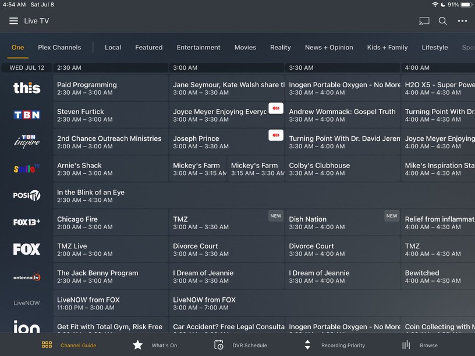The height and width of the screenshot is (356, 475).
Task: Switch to the News + Opinion tab
Action: click(329, 48)
